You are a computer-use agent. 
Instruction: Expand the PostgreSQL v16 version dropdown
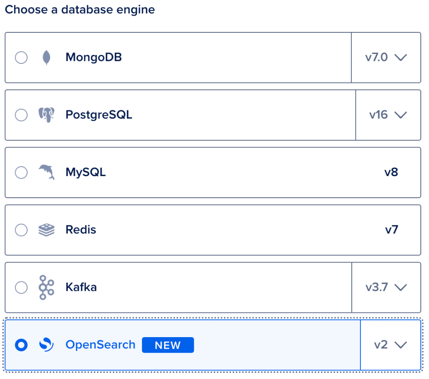(x=388, y=115)
